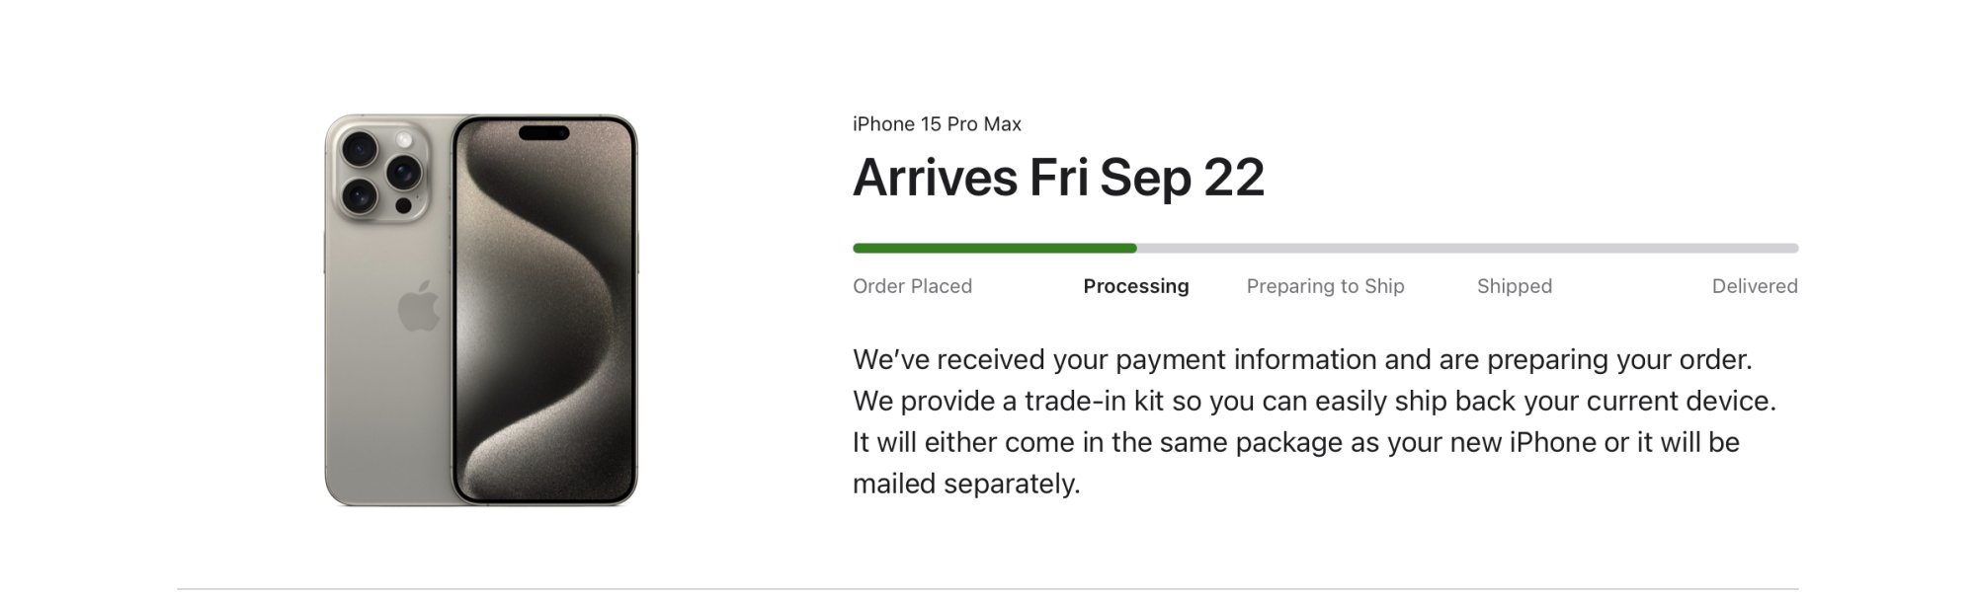This screenshot has height=599, width=1976.
Task: Click the sentence about the trade-in kit
Action: (1314, 402)
